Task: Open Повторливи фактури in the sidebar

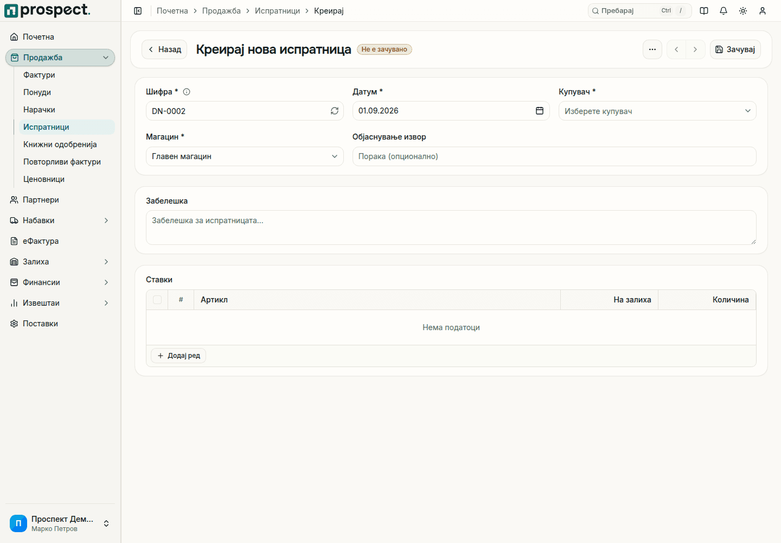Action: point(67,162)
